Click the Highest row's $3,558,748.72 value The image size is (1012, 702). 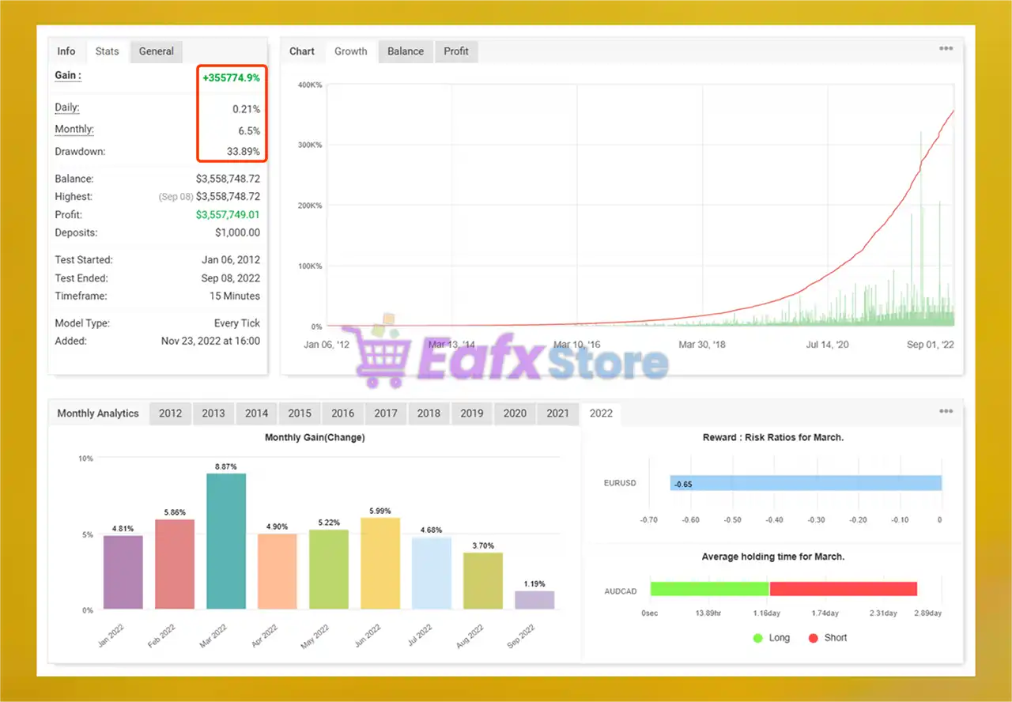[x=228, y=197]
